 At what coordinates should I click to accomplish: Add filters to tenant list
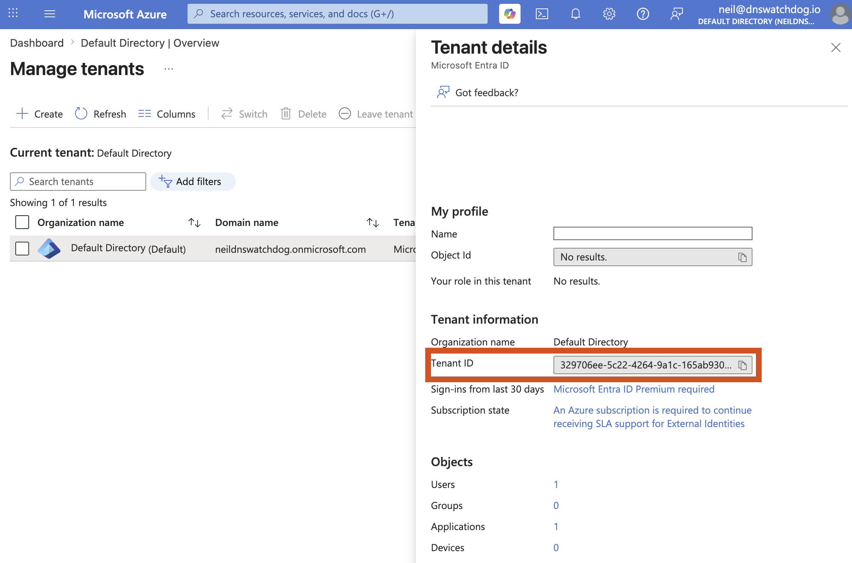pos(193,182)
